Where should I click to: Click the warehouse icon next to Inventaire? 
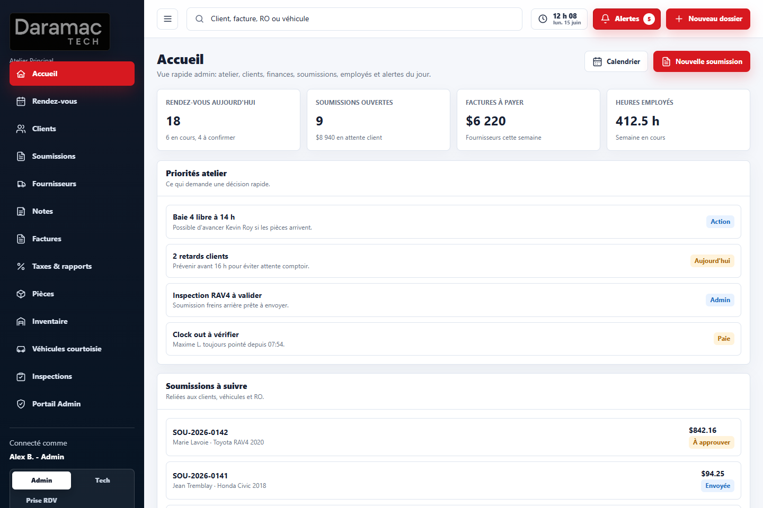point(21,322)
